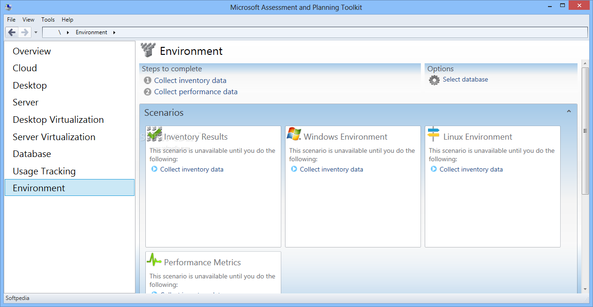The width and height of the screenshot is (593, 307).
Task: Open the File menu
Action: (11, 20)
